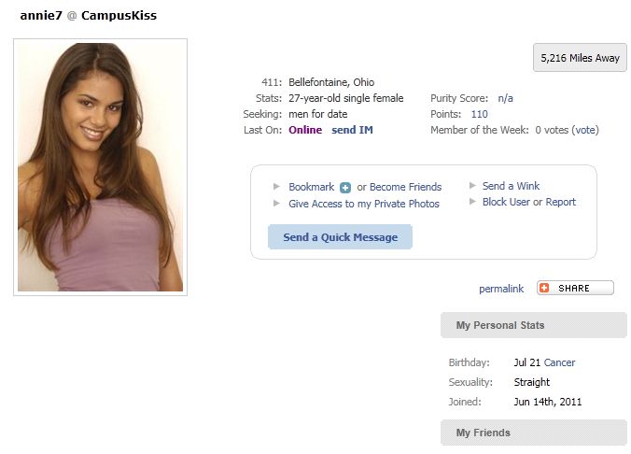This screenshot has width=631, height=454.
Task: Open annie7's profile photo
Action: point(100,167)
